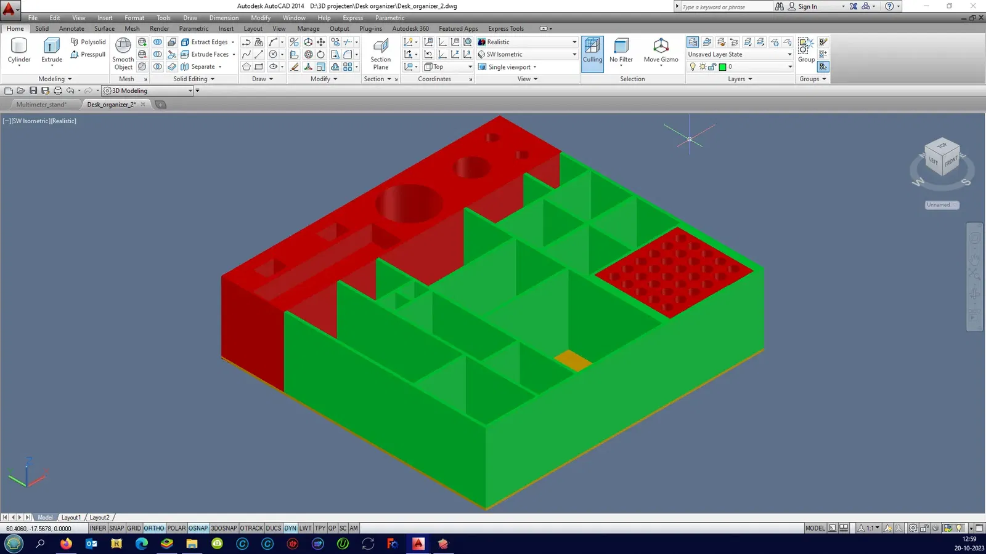Click the Smooth Object mesh tool
Image resolution: width=986 pixels, height=554 pixels.
(123, 54)
